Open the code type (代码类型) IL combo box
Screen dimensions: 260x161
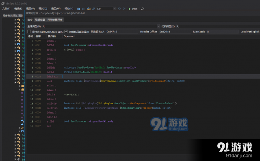[x=218, y=26]
